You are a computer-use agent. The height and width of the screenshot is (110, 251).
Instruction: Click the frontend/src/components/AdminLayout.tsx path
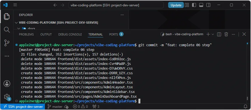[x=95, y=87]
